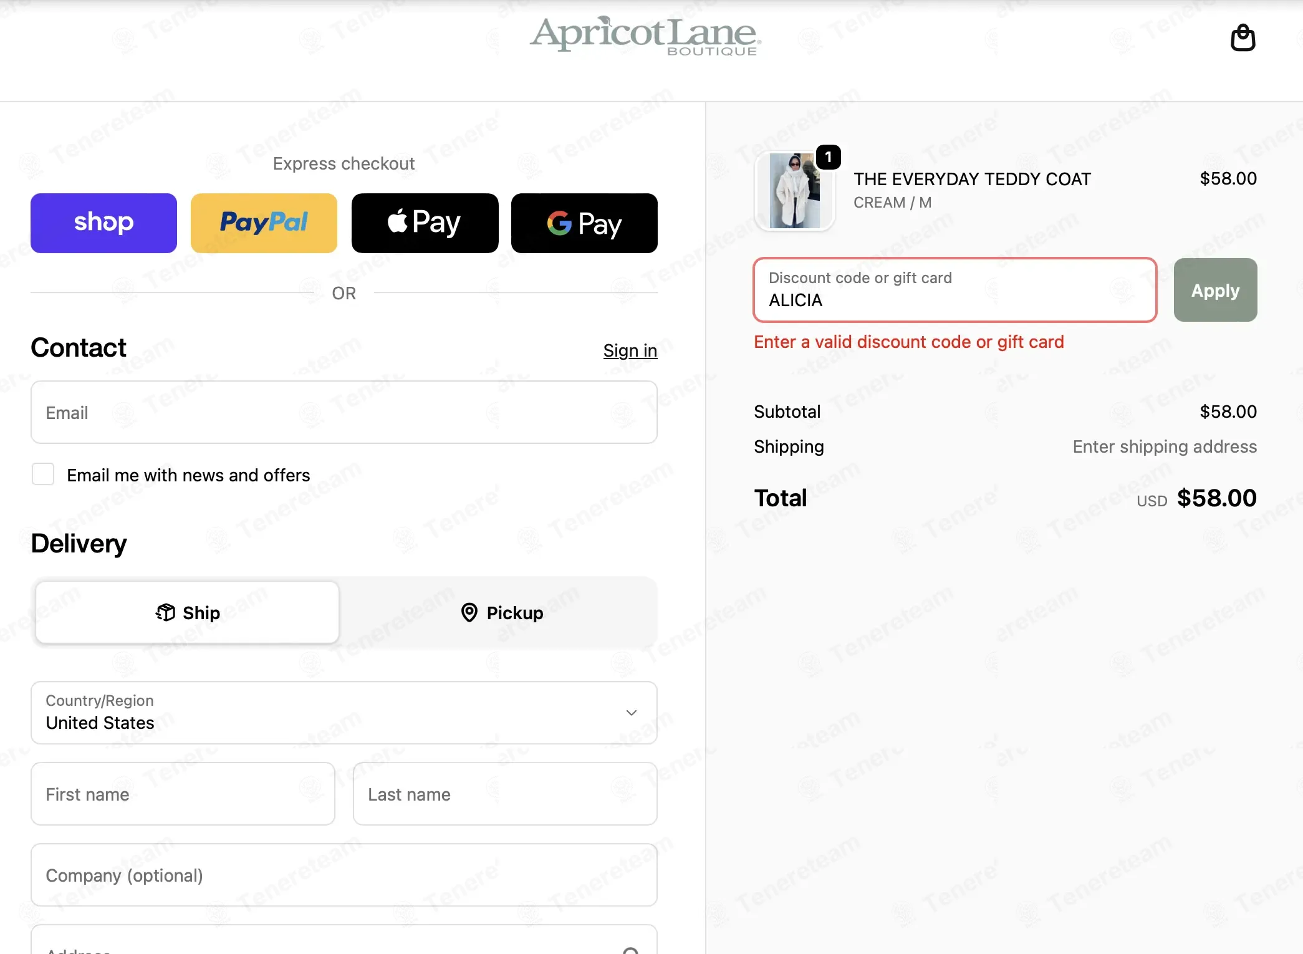Click the Pickup location pin icon
The image size is (1303, 954).
pyautogui.click(x=469, y=612)
